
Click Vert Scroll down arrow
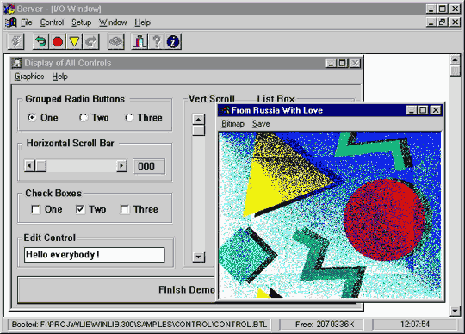[198, 257]
